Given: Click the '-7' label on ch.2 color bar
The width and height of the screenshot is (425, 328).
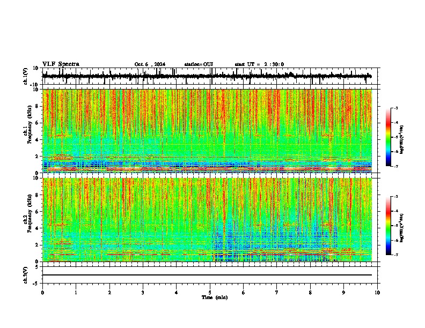Looking at the screenshot, I should point(395,255).
